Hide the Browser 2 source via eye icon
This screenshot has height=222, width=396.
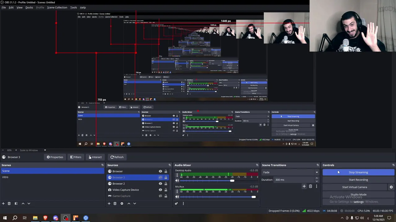pos(160,184)
